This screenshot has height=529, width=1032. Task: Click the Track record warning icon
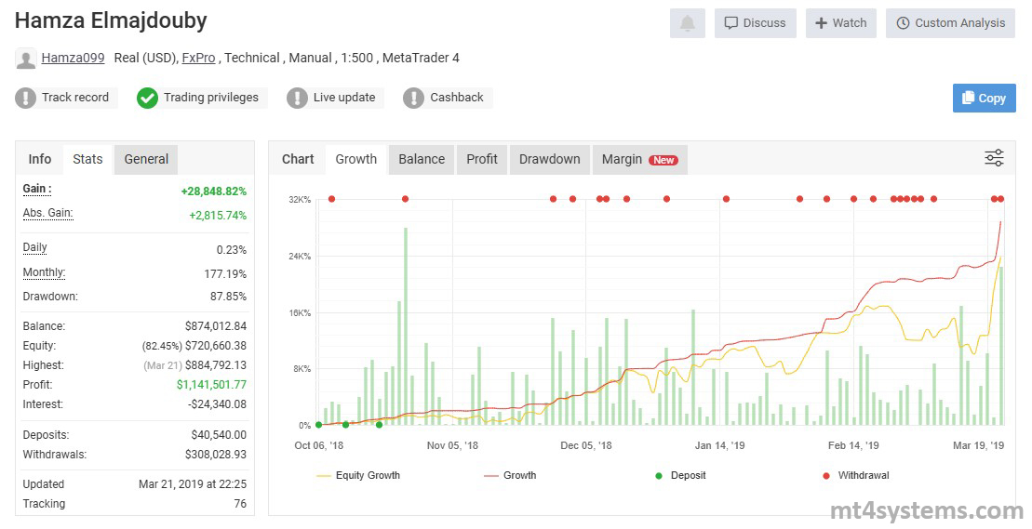point(26,98)
